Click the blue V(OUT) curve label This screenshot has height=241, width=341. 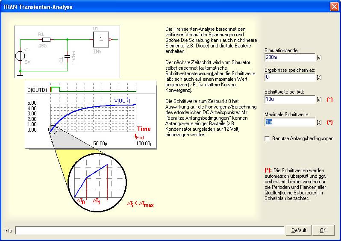click(122, 100)
